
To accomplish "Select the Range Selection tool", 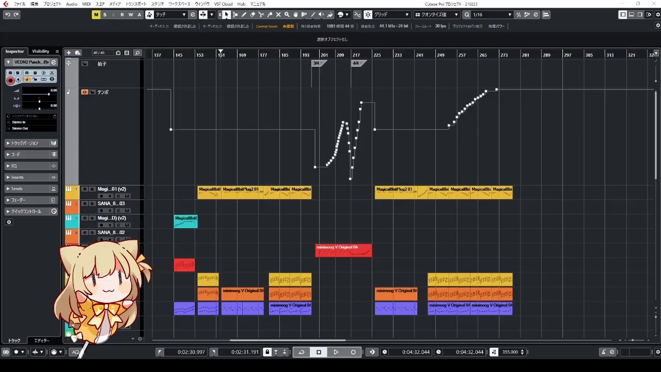I will [x=235, y=14].
